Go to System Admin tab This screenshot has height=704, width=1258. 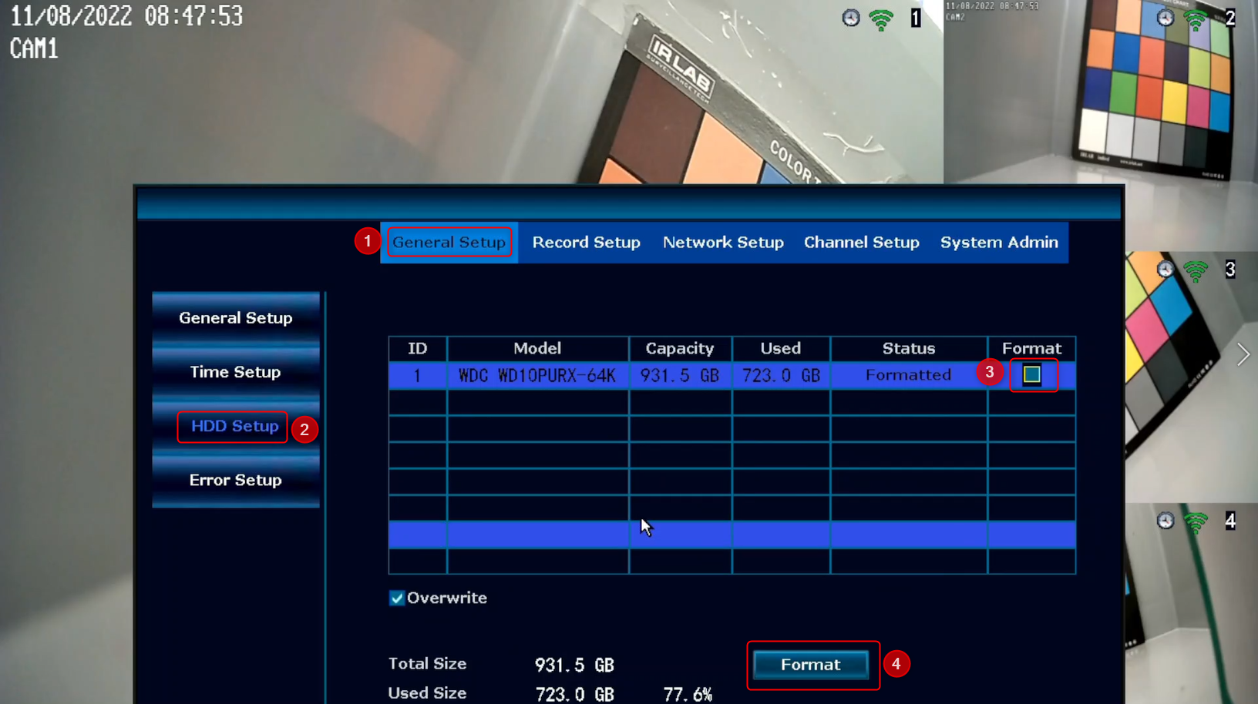click(x=999, y=243)
